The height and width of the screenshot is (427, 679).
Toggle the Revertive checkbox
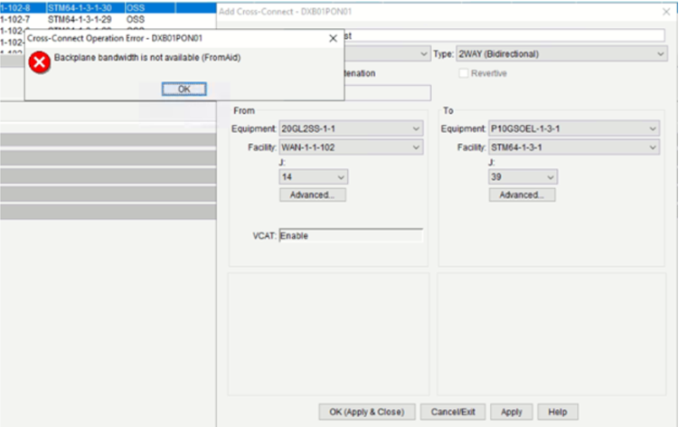(462, 73)
